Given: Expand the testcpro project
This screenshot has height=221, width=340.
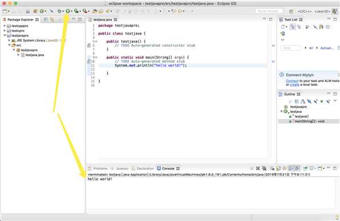Looking at the screenshot, I should [5, 31].
